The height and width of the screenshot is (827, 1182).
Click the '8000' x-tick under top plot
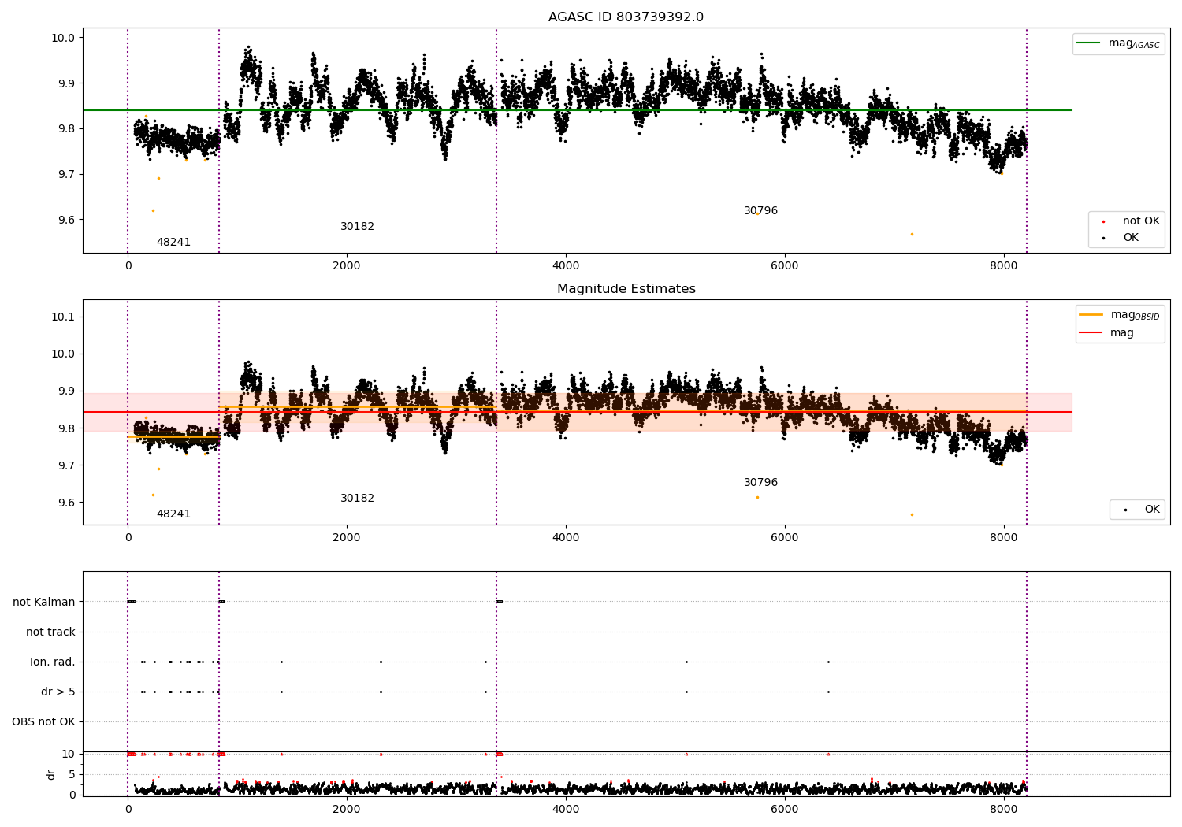pyautogui.click(x=1004, y=266)
